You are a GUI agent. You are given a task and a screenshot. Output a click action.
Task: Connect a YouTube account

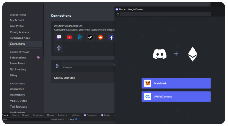69,37
